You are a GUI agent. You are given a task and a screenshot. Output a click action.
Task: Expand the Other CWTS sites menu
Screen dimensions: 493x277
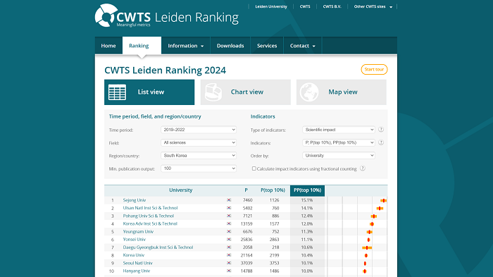(373, 6)
